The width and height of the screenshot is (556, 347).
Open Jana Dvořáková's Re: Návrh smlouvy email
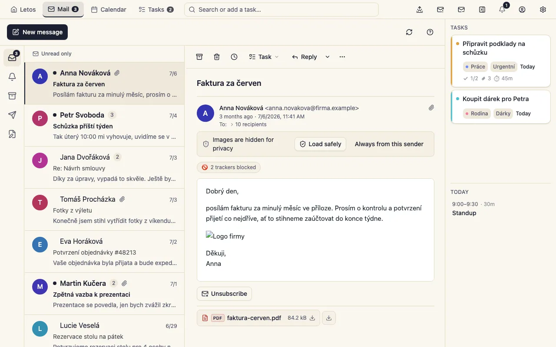[104, 168]
